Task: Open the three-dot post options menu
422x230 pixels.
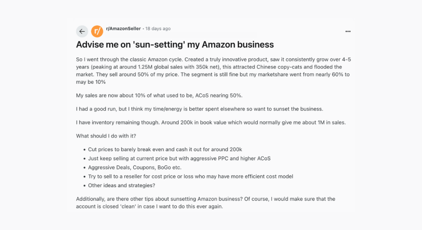Action: 348,31
